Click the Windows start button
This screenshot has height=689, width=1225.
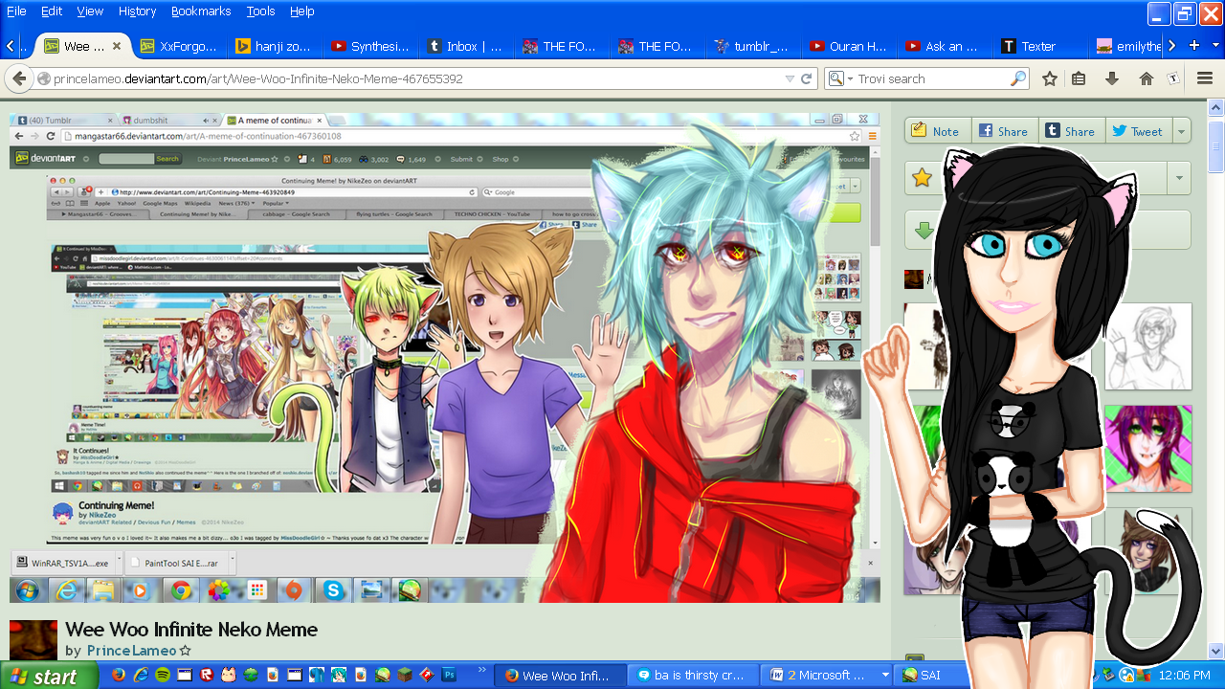tap(49, 676)
